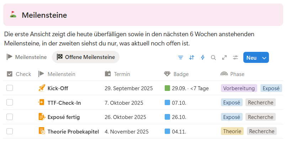
Task: Click the checkbox icon in the Check column header
Action: click(10, 74)
